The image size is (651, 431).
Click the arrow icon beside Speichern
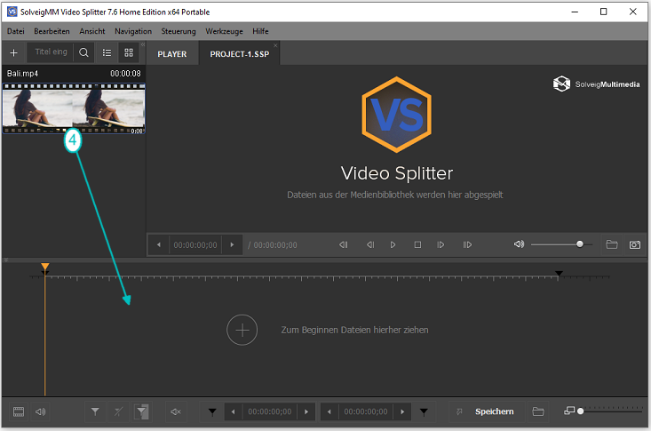[459, 411]
